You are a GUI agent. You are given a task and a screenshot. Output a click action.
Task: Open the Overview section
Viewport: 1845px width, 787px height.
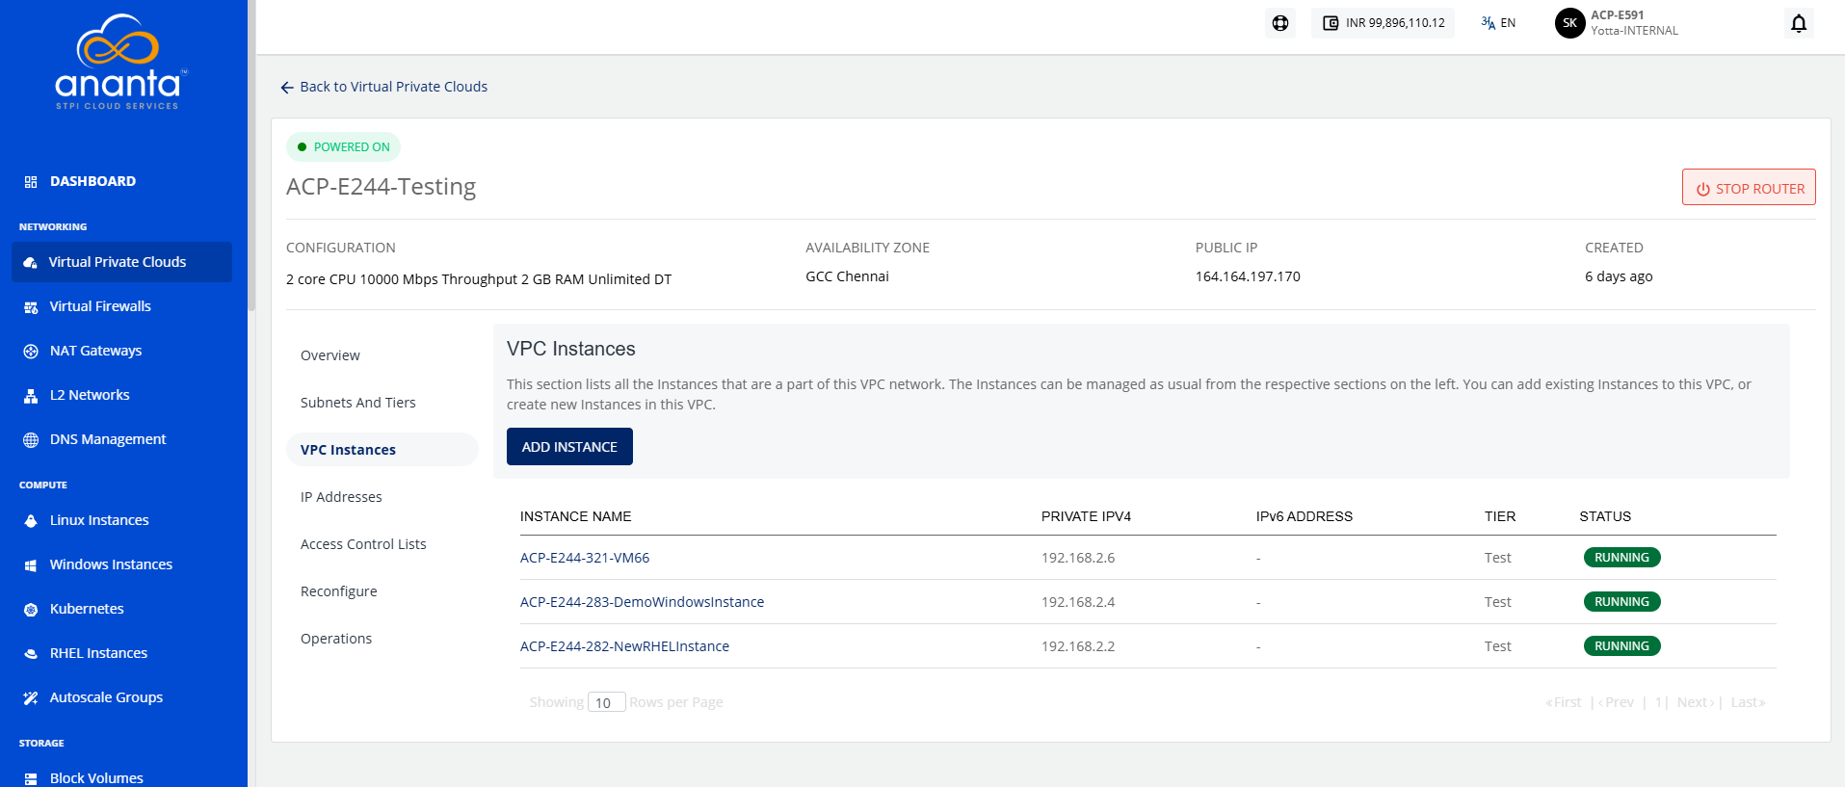tap(330, 355)
